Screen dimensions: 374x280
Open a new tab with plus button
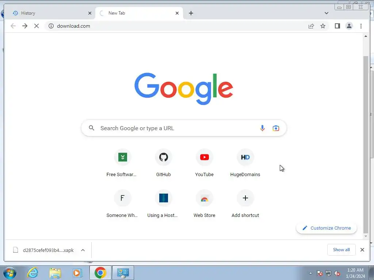click(x=191, y=13)
